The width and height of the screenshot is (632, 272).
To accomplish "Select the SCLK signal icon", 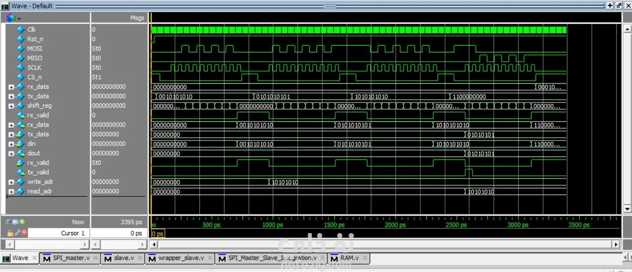I will click(x=21, y=68).
